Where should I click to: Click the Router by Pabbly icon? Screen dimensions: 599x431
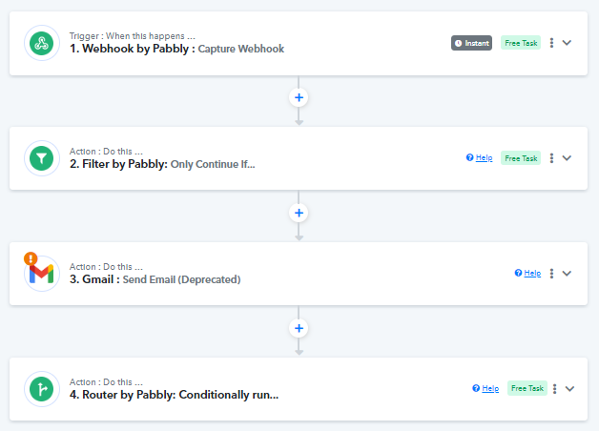tap(42, 389)
